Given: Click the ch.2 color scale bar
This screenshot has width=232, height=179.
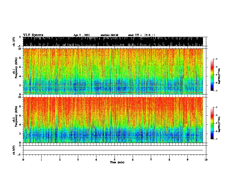Looking at the screenshot, I should tap(212, 123).
